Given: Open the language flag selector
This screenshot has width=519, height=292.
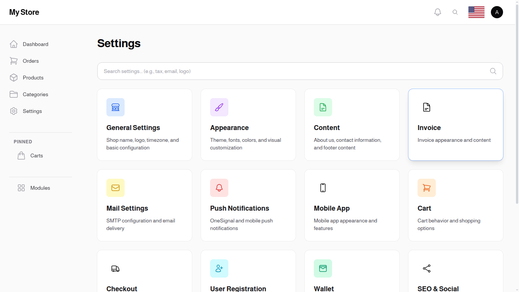Looking at the screenshot, I should (476, 12).
